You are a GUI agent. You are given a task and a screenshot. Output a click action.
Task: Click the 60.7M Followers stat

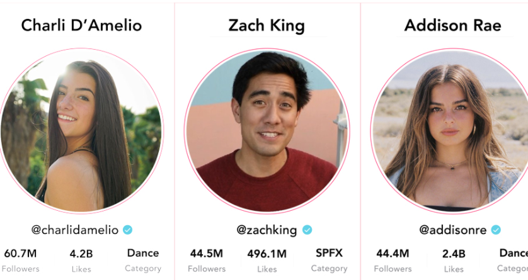click(x=20, y=260)
